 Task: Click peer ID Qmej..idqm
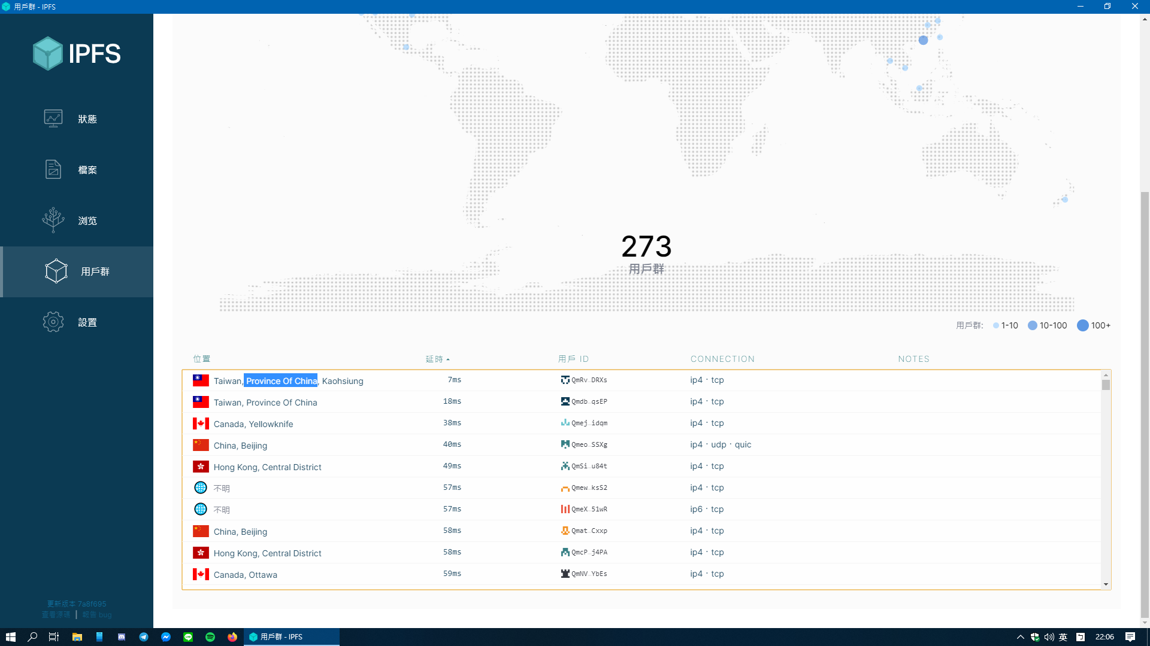tap(589, 423)
